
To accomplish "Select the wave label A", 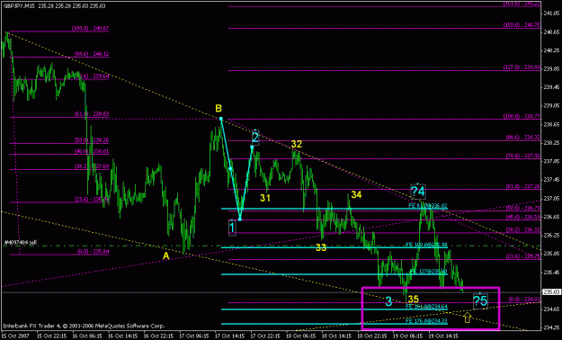I will pos(166,256).
